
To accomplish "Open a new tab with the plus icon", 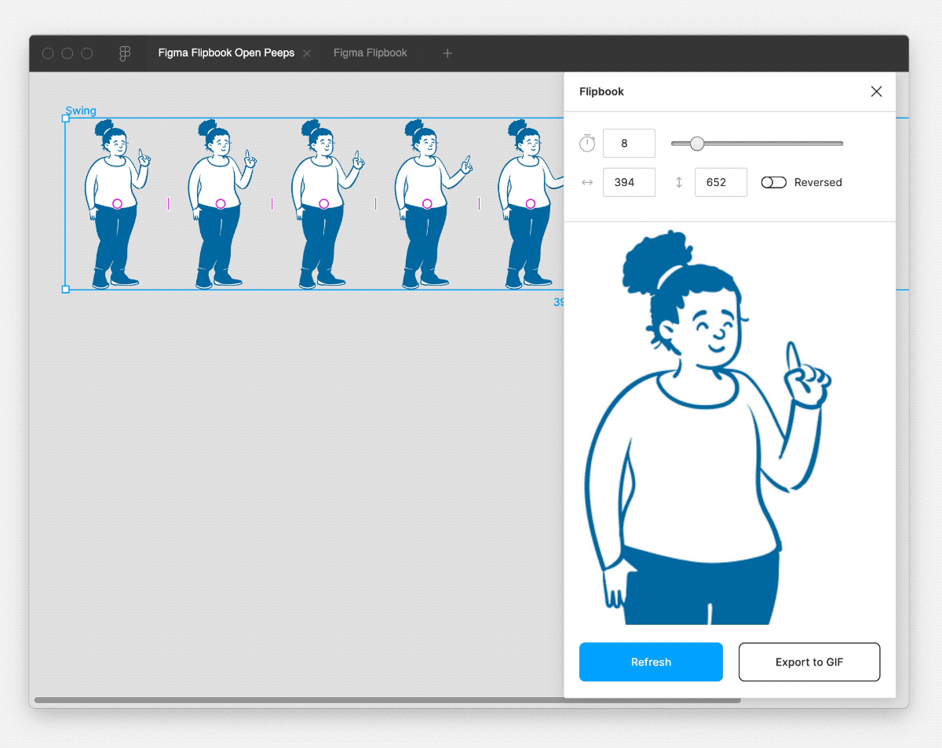I will coord(447,53).
